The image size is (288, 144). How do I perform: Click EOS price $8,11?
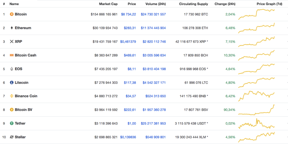(x=132, y=69)
